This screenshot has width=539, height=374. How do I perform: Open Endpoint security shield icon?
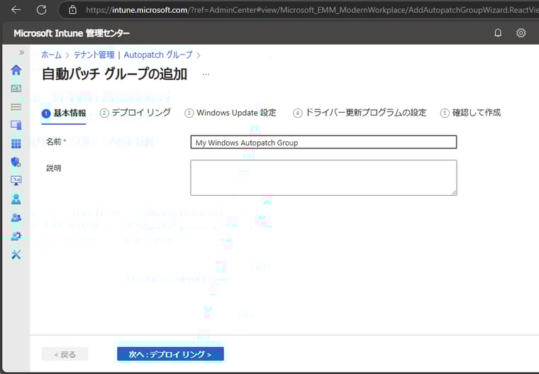coord(16,162)
